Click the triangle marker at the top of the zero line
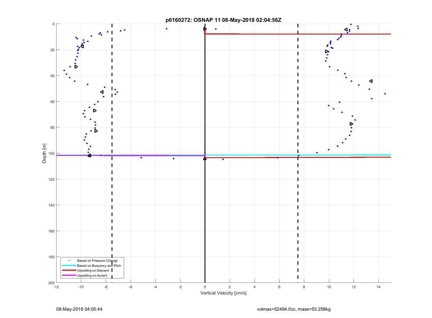 click(205, 29)
